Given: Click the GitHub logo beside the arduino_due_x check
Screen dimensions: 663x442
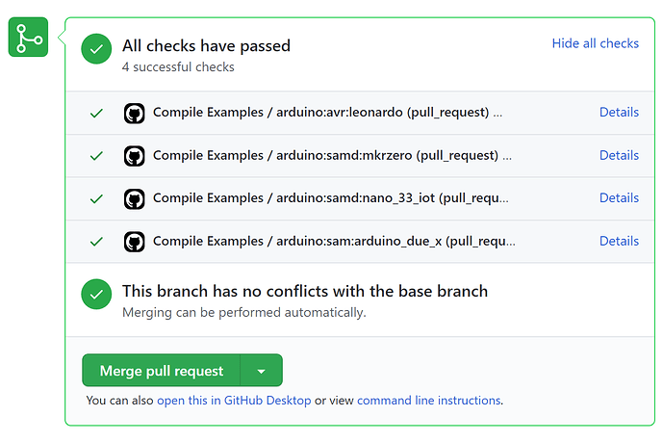Looking at the screenshot, I should click(x=135, y=242).
